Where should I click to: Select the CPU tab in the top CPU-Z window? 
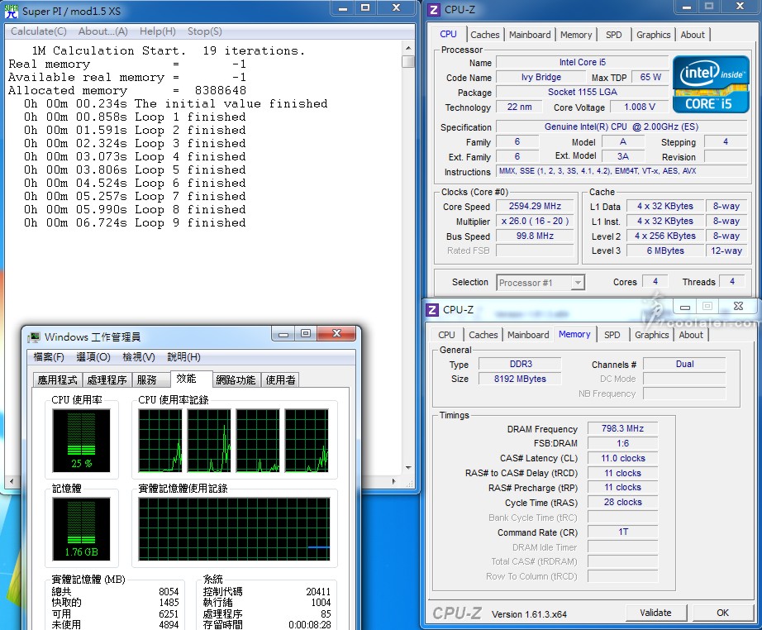pos(448,34)
